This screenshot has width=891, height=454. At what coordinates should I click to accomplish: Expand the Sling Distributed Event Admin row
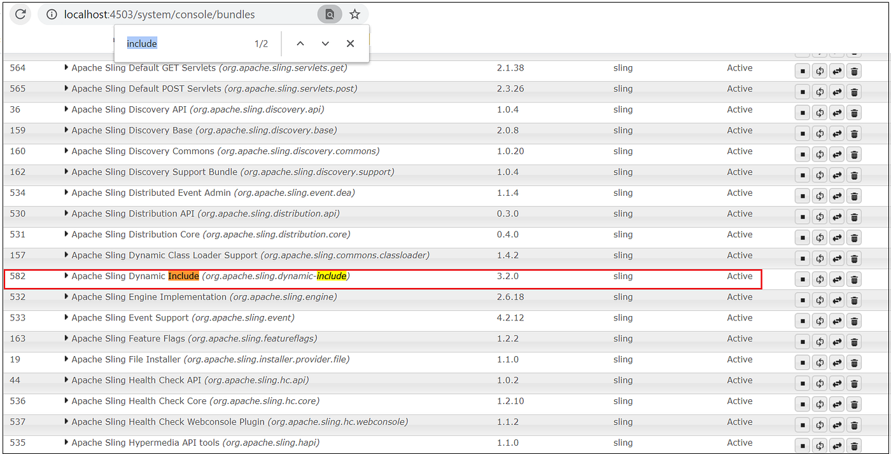66,193
